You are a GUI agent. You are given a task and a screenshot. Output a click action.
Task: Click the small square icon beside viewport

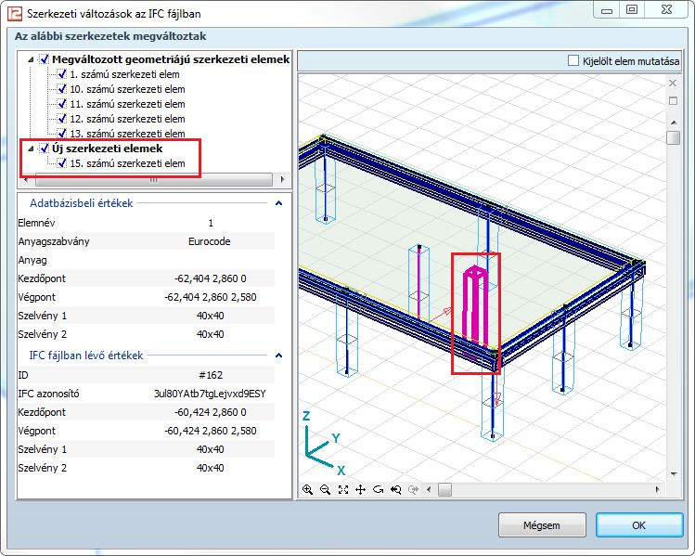coord(673,101)
